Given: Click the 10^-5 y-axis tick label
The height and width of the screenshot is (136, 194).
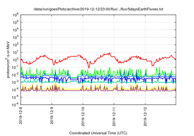Looking at the screenshot, I should tap(15, 97).
